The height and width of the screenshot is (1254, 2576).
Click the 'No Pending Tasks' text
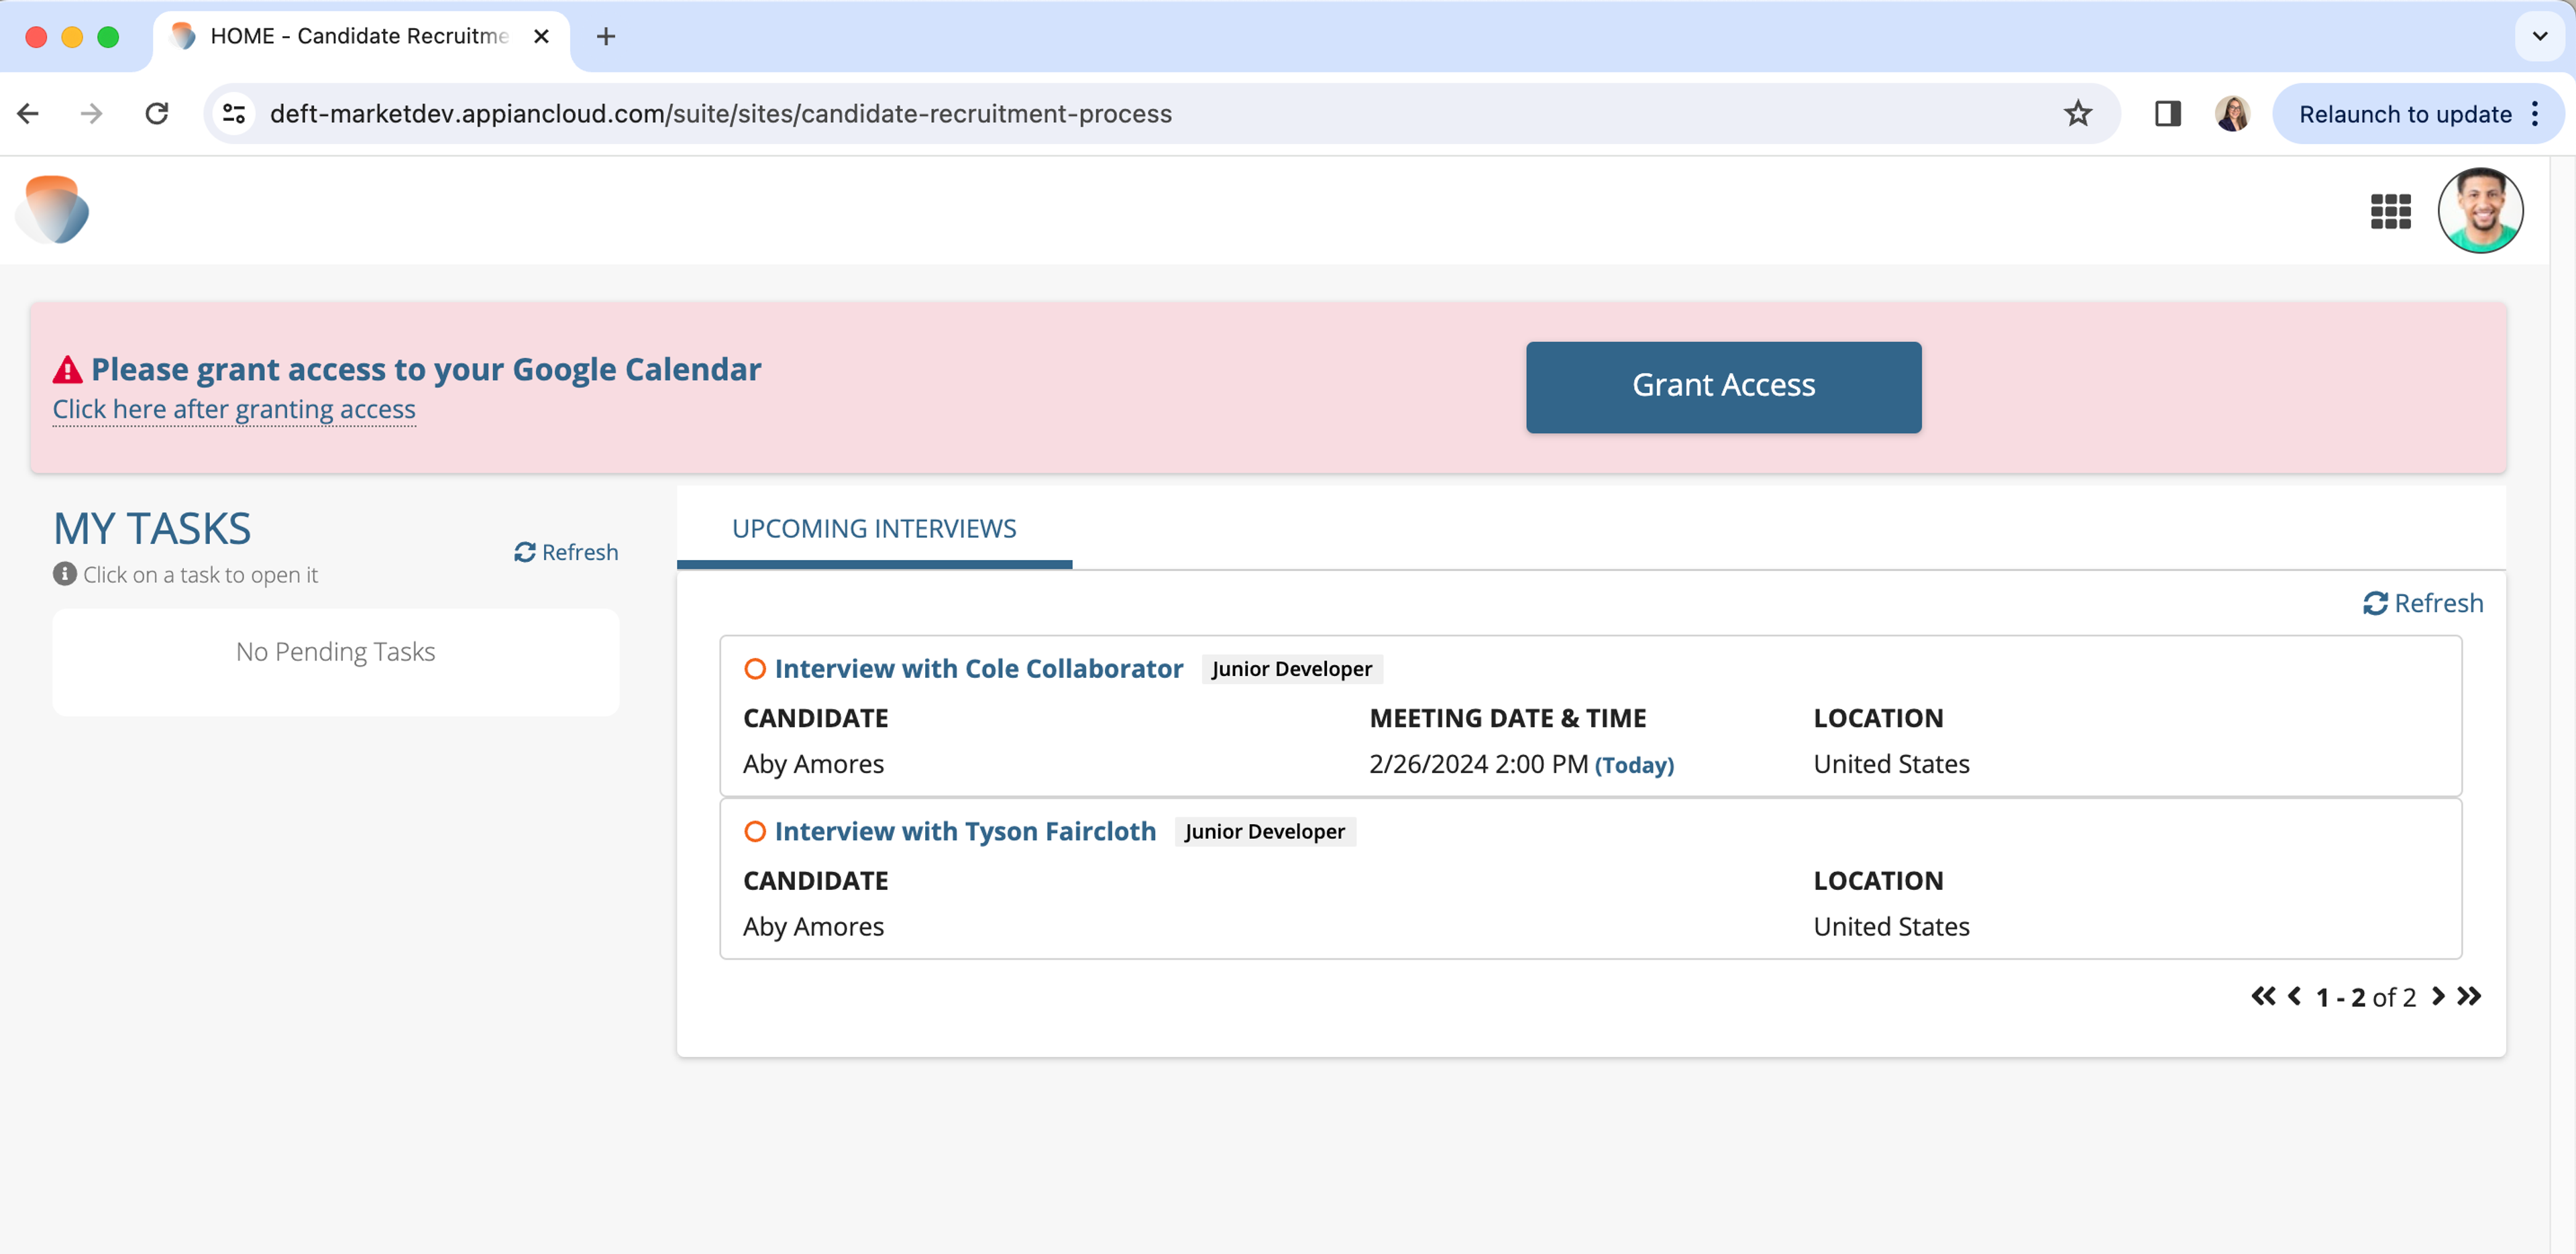pos(335,652)
